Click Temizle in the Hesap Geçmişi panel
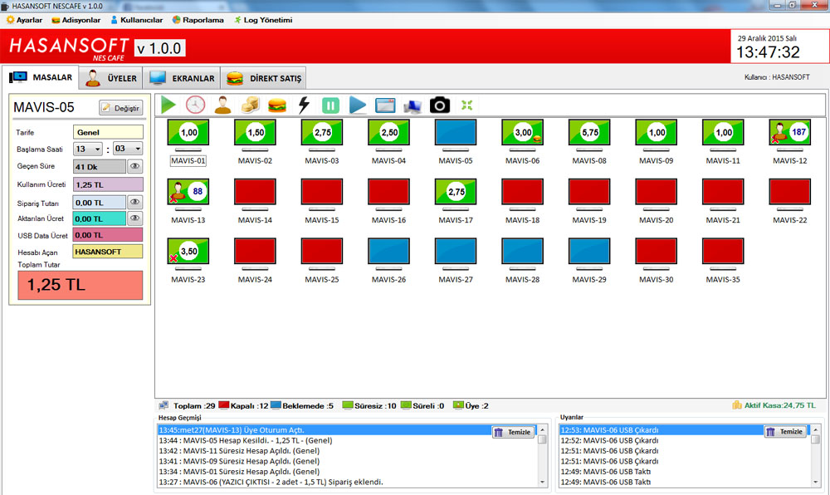 pos(513,432)
